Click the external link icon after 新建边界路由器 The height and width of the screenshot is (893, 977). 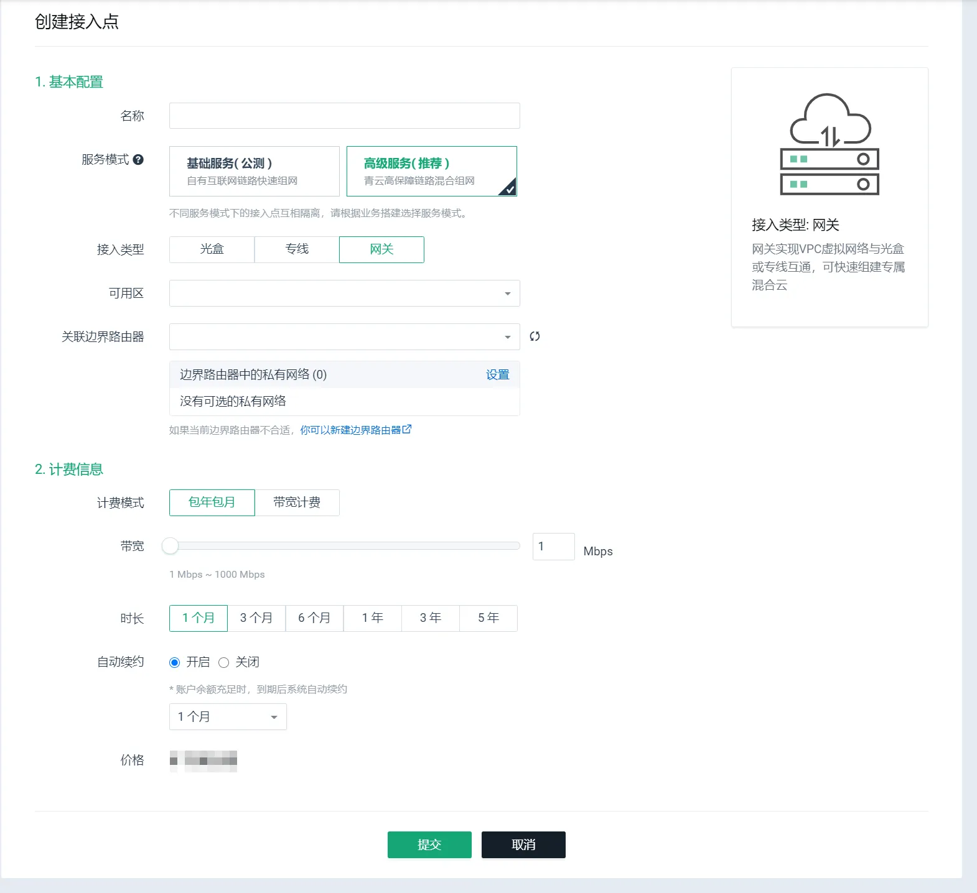tap(407, 429)
